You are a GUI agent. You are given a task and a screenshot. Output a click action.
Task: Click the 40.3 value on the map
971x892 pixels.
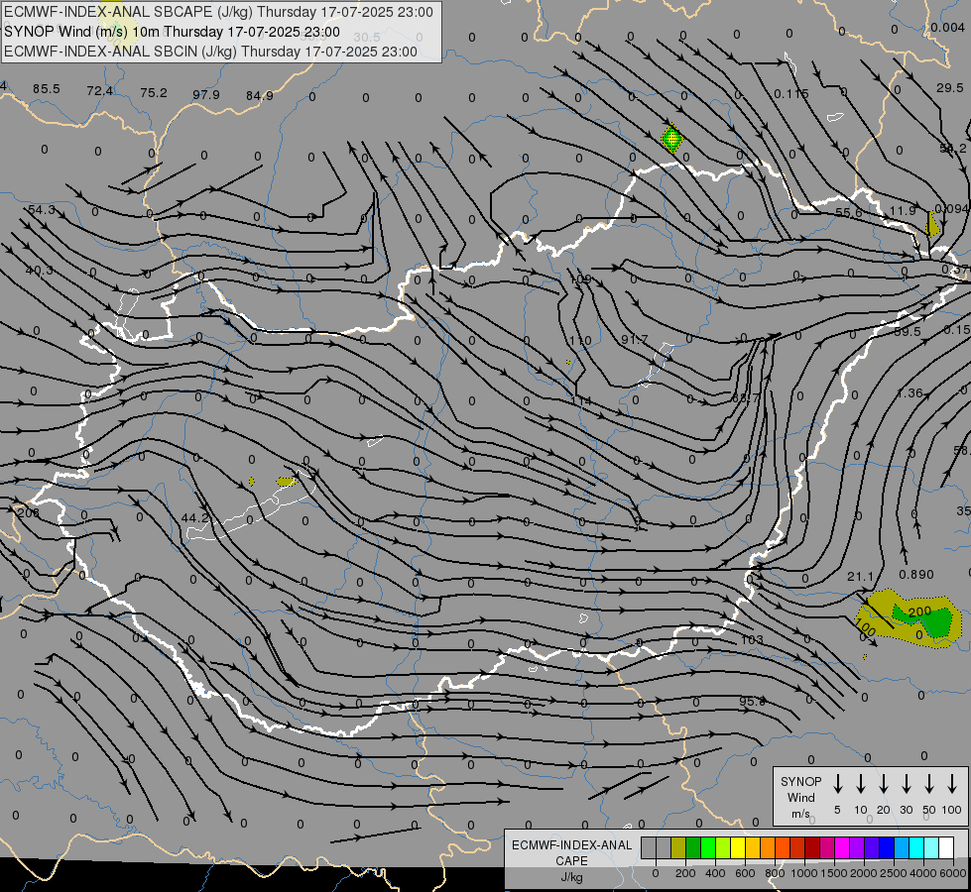click(40, 271)
